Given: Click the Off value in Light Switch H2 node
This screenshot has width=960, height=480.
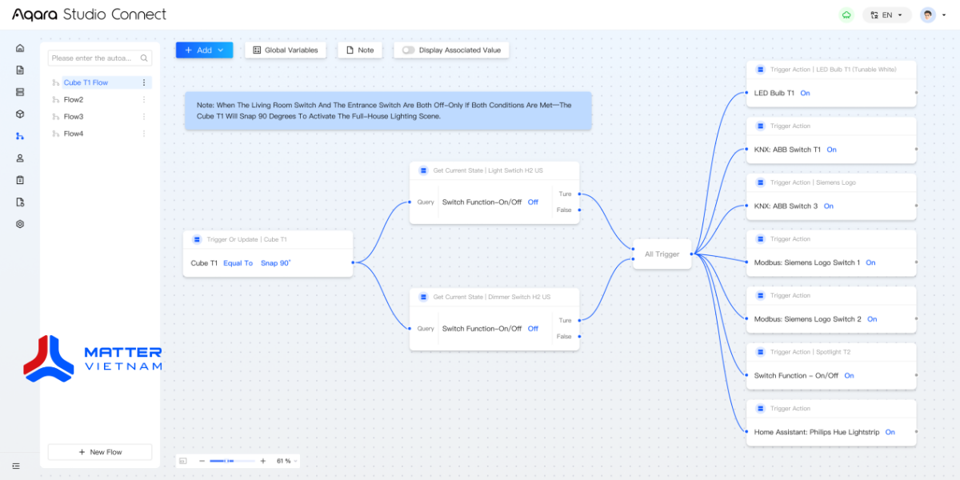Looking at the screenshot, I should 533,202.
